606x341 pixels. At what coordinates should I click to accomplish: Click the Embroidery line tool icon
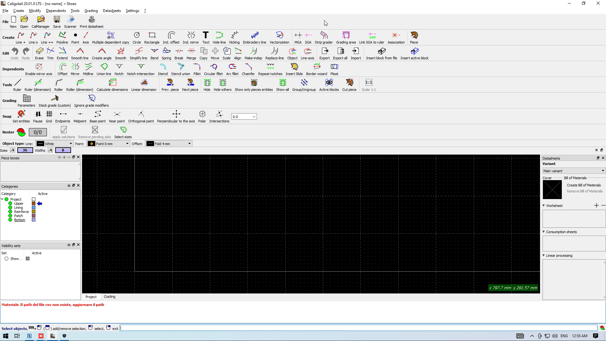(254, 35)
